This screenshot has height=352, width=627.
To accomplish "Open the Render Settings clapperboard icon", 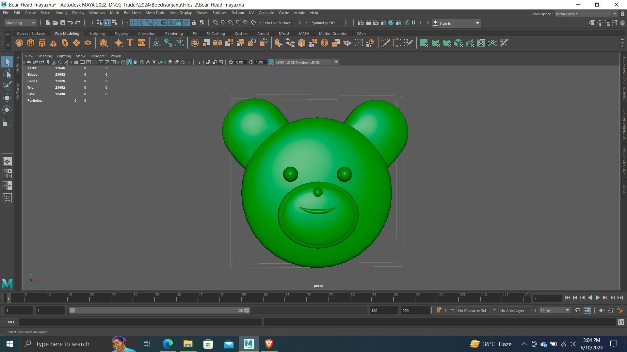I will 383,23.
